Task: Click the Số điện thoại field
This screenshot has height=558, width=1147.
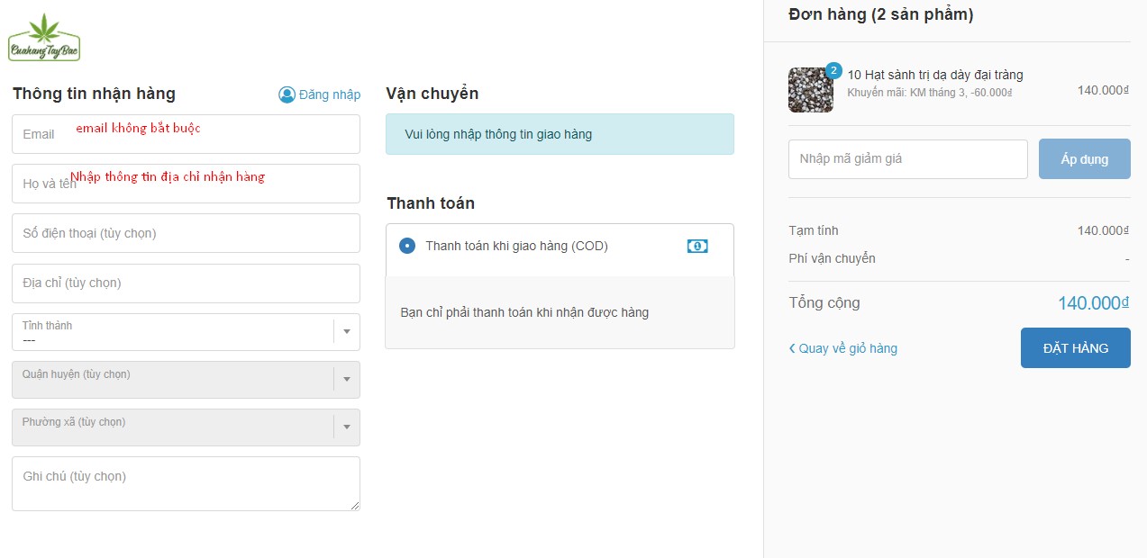Action: 186,233
